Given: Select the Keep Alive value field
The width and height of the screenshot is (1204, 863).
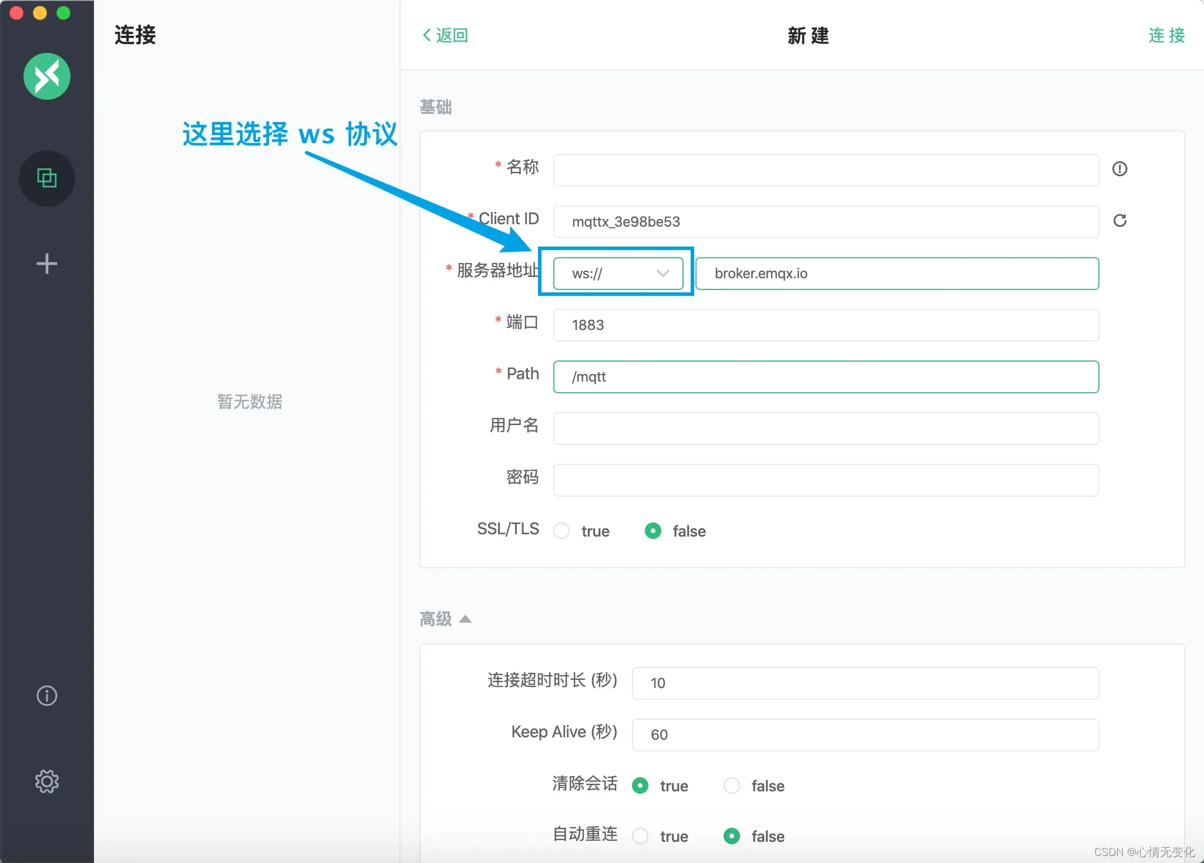Looking at the screenshot, I should click(x=865, y=734).
